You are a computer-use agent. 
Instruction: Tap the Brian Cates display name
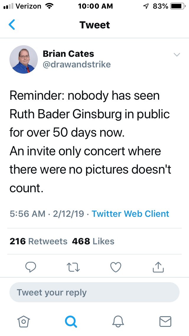tap(68, 54)
